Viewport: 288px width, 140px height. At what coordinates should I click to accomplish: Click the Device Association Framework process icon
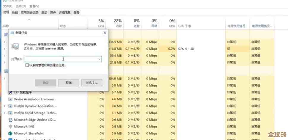(10, 99)
